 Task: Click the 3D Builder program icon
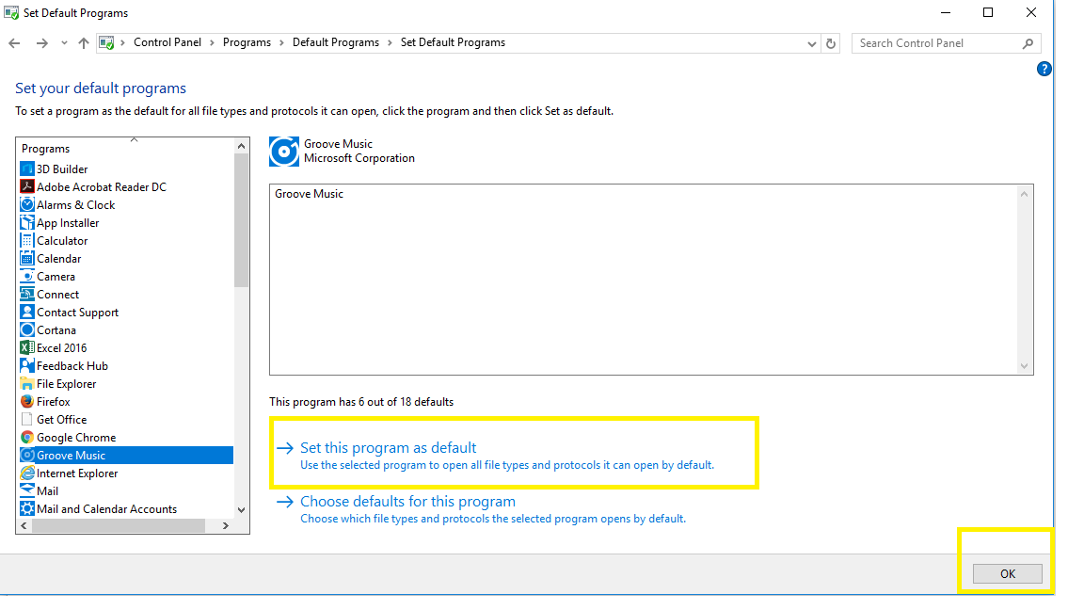click(x=27, y=169)
